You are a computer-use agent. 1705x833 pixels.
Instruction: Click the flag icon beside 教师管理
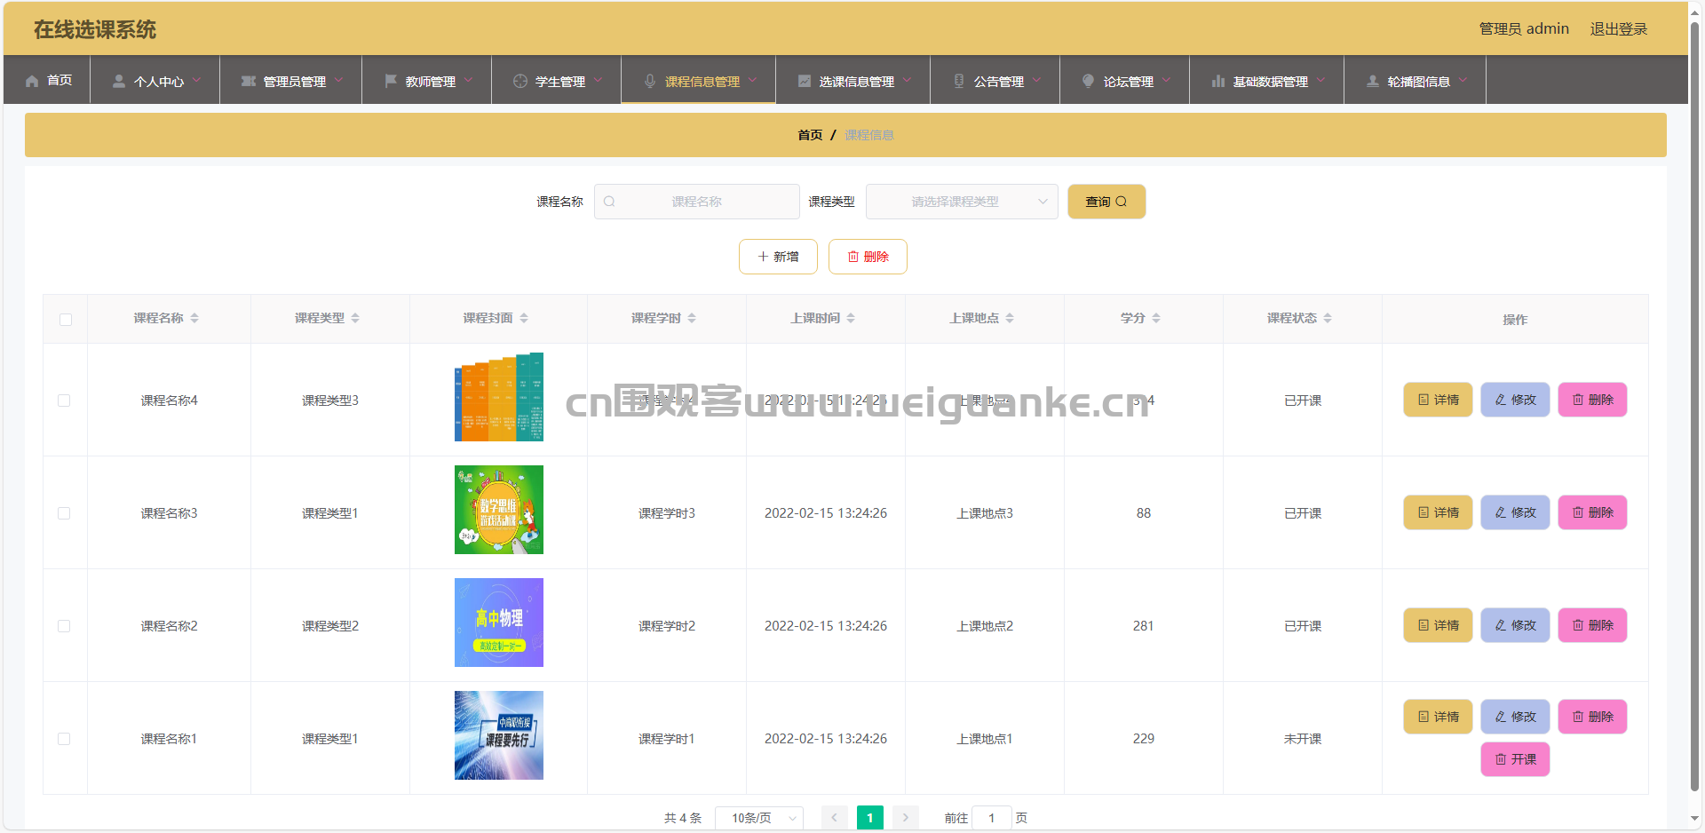(391, 81)
